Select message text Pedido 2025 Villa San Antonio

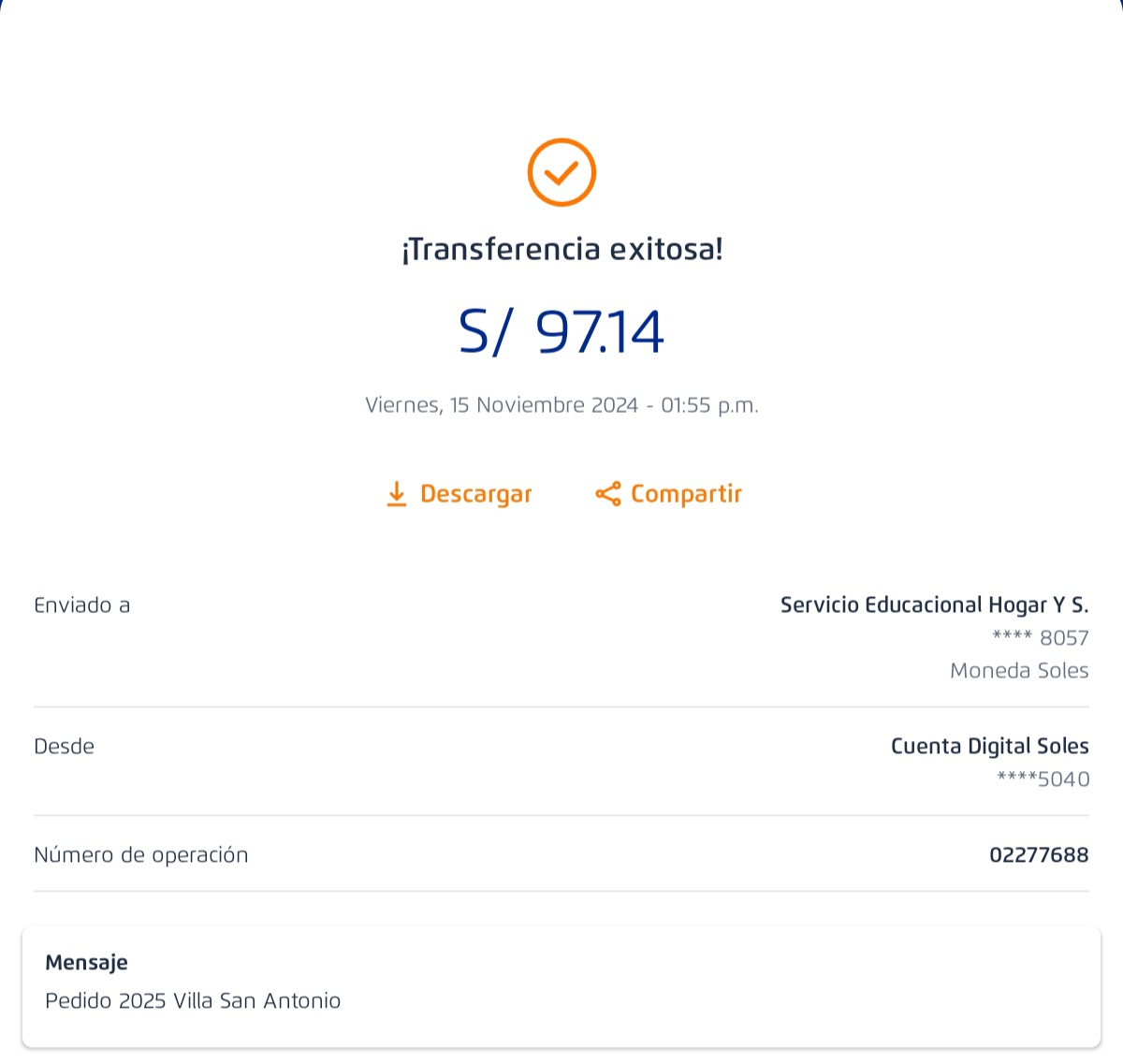click(x=193, y=1001)
